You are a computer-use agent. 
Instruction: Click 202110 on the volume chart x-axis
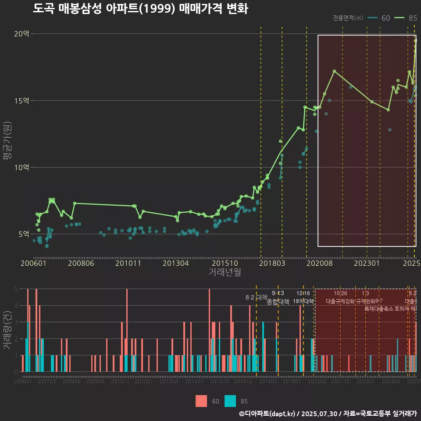click(x=340, y=381)
